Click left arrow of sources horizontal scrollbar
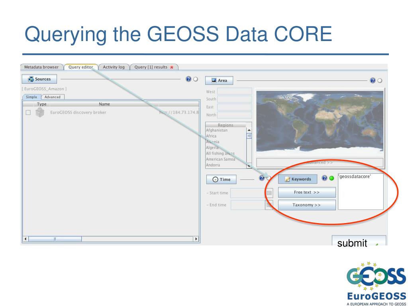This screenshot has width=408, height=306. click(25, 239)
